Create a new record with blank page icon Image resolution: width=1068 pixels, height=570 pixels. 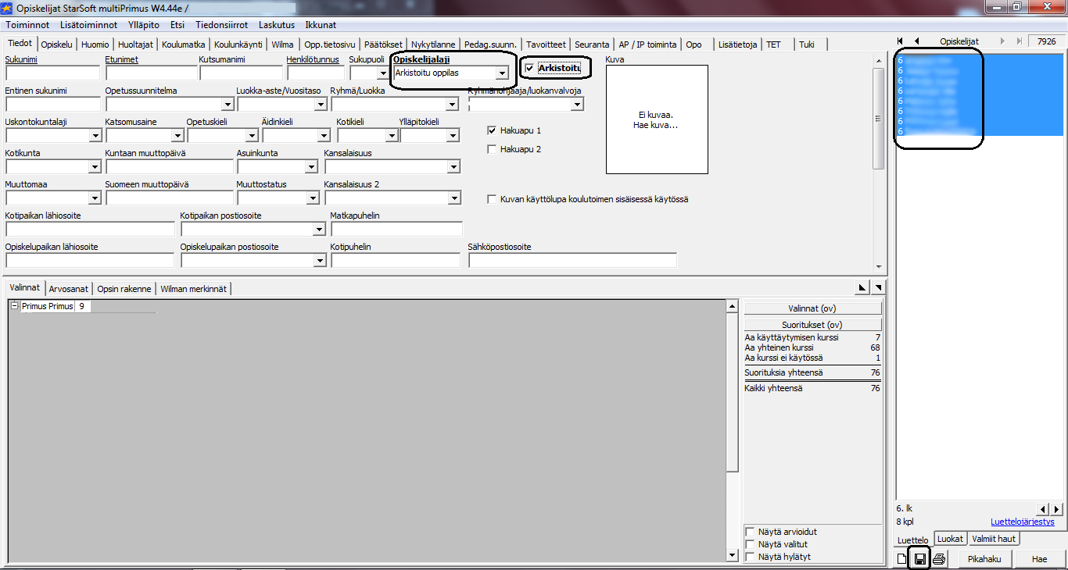point(902,558)
